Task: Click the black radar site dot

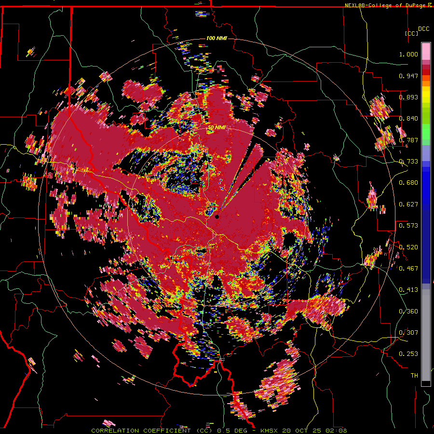Action: (217, 217)
